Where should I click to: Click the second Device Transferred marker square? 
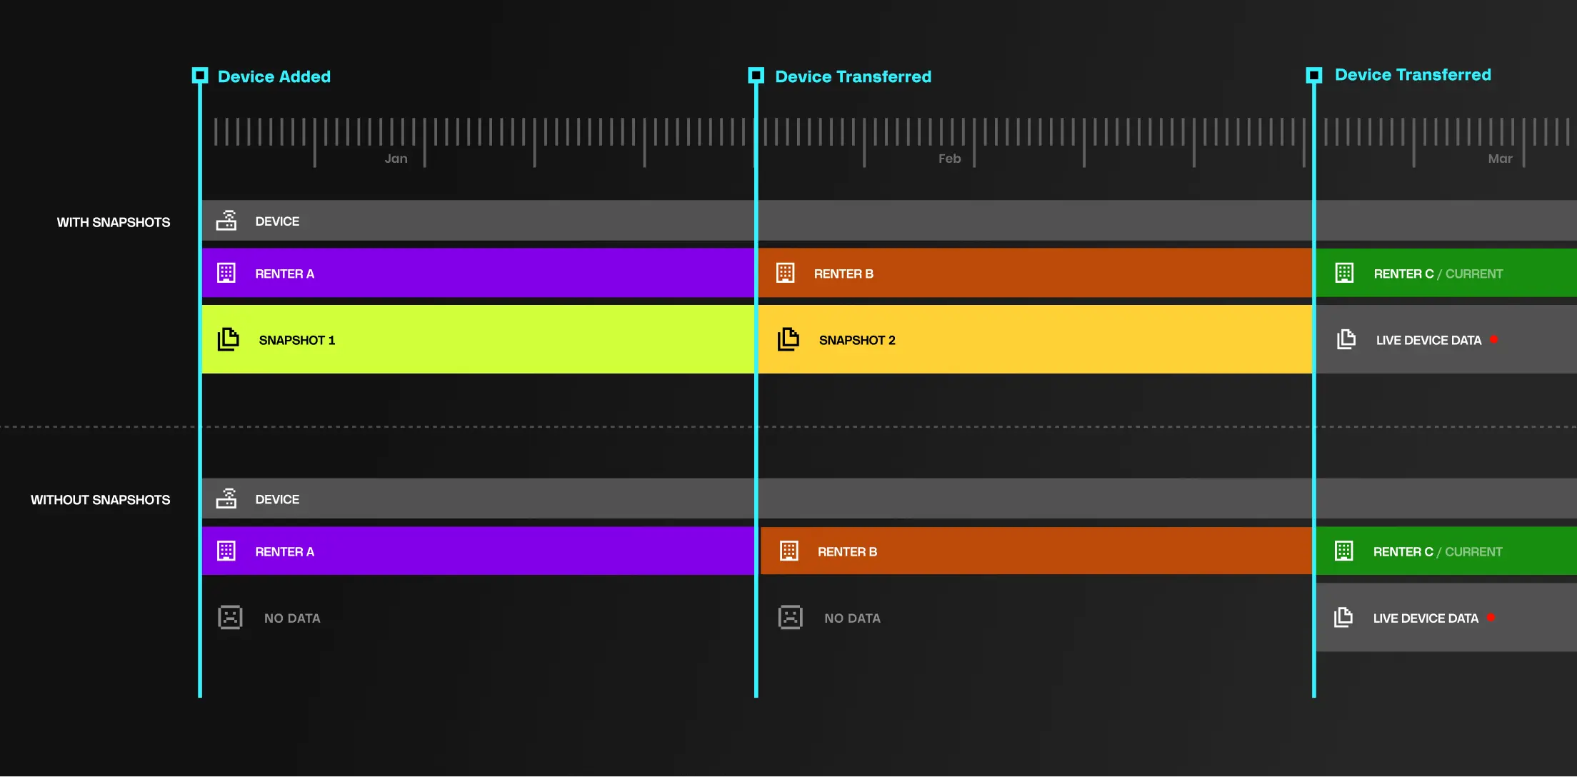(x=1314, y=75)
